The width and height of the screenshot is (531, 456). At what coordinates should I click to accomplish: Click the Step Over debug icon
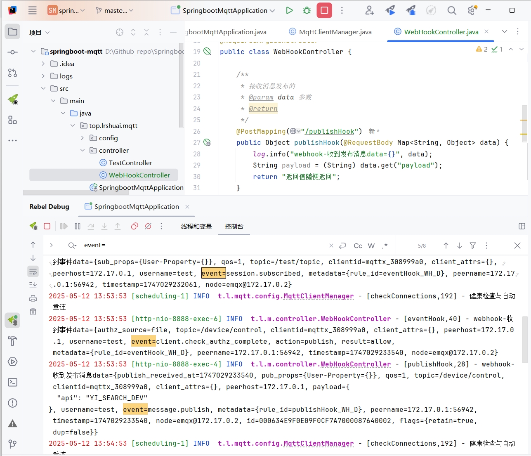(91, 226)
